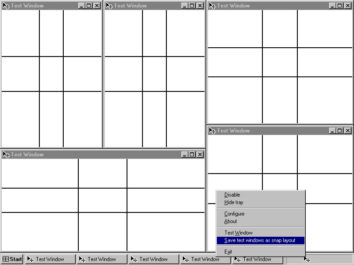The height and width of the screenshot is (265, 354).
Task: Activate the third Test Window taskbar button
Action: pyautogui.click(x=154, y=259)
